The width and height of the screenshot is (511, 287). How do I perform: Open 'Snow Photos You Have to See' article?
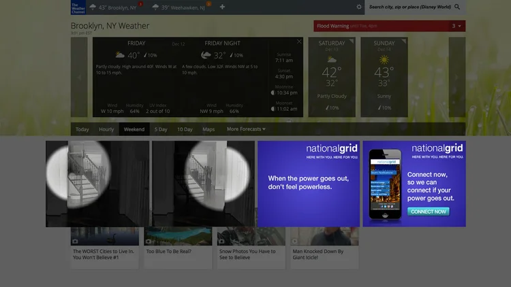[251, 248]
